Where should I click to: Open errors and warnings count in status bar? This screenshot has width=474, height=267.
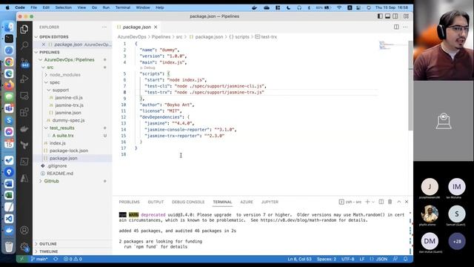click(x=73, y=259)
